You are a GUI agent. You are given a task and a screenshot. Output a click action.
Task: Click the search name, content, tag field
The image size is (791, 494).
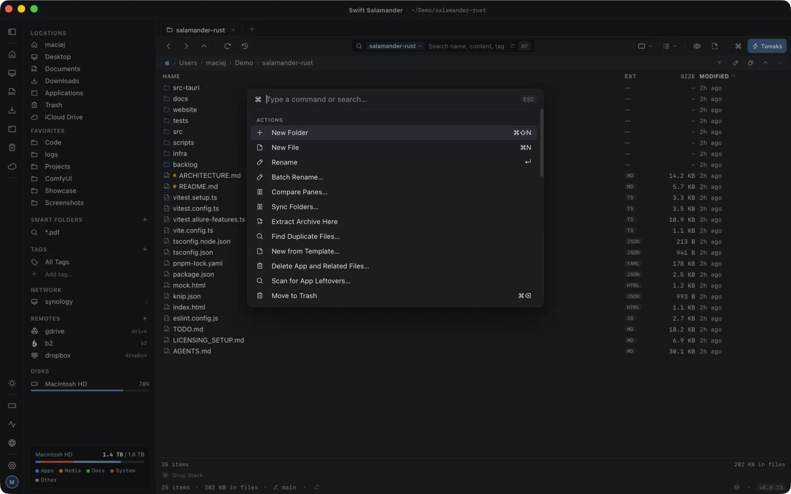coord(466,46)
